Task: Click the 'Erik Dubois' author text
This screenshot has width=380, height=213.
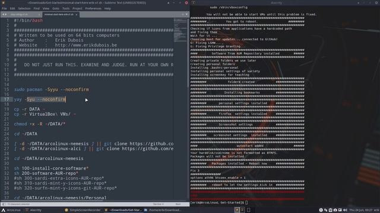Action: point(69,40)
